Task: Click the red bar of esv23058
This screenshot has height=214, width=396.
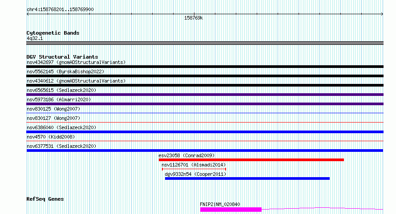Action: (x=251, y=160)
